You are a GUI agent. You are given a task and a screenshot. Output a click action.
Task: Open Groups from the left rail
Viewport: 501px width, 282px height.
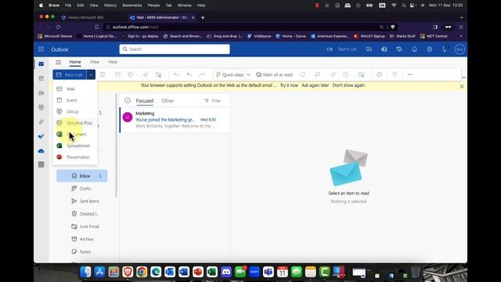pos(41,107)
